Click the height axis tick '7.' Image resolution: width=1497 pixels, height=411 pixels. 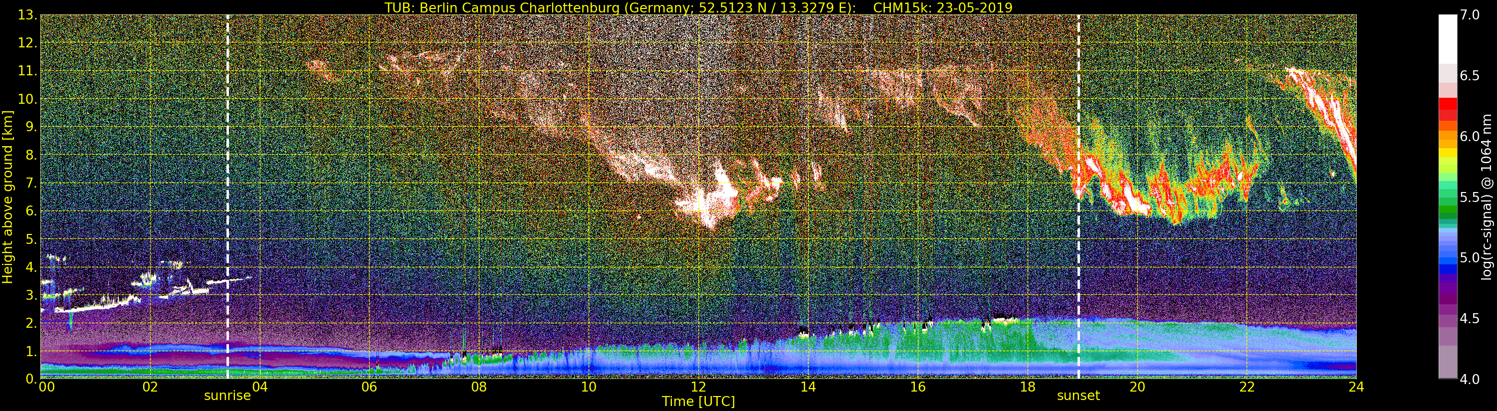point(31,183)
